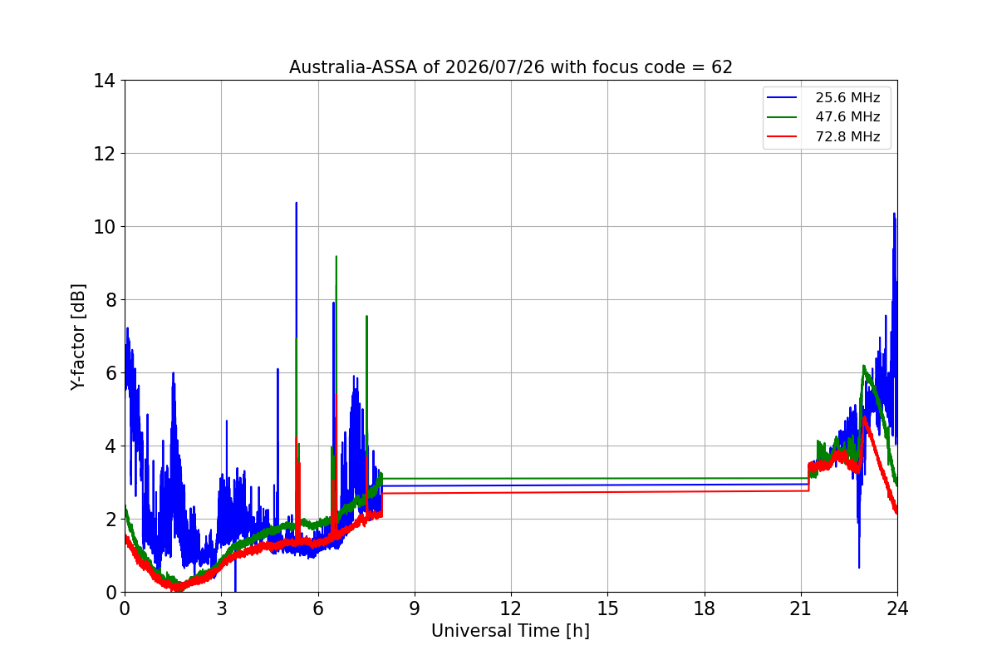This screenshot has width=997, height=665.
Task: Click the red line swatch in legend
Action: point(783,137)
